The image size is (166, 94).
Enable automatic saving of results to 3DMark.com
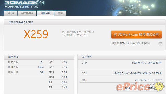tap(161, 44)
